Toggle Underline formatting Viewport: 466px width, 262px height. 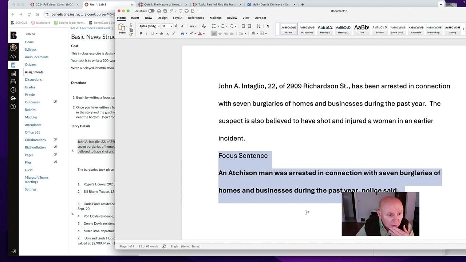click(152, 33)
